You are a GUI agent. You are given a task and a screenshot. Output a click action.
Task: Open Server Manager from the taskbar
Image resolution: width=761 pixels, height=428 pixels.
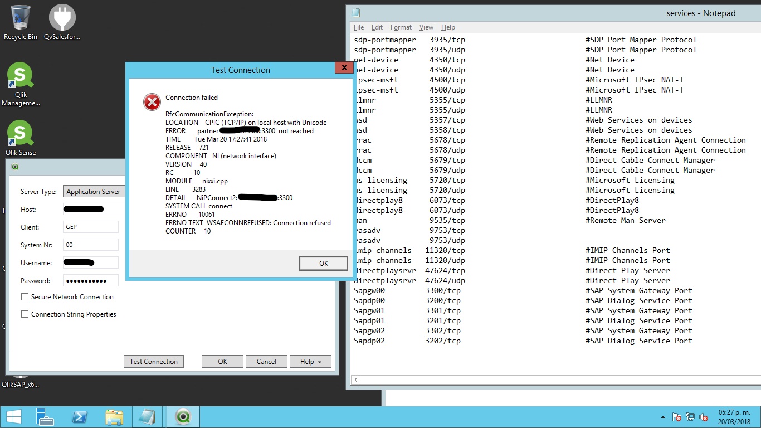tap(45, 417)
